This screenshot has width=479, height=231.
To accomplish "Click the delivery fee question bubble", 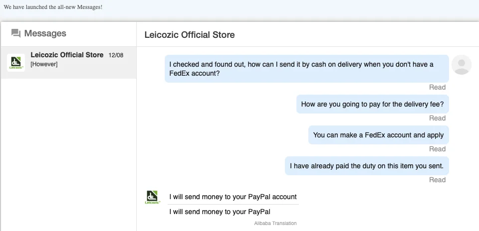I will click(x=372, y=105).
